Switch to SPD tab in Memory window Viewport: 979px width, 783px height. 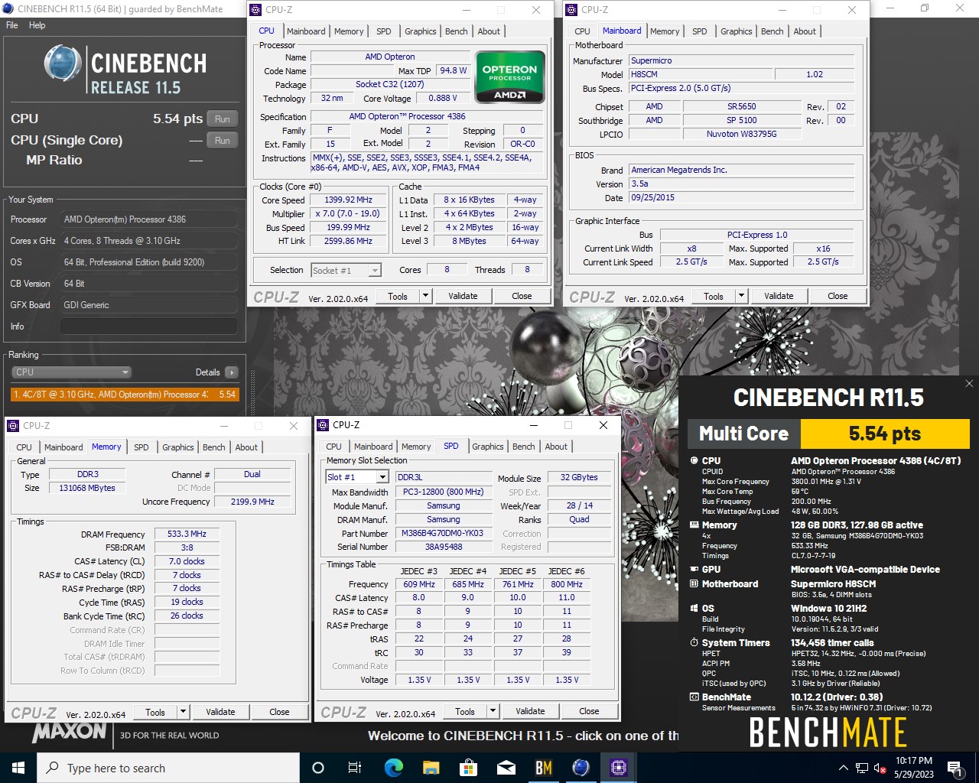141,447
